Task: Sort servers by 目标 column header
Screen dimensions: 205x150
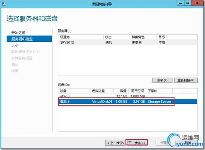Action: coord(162,37)
